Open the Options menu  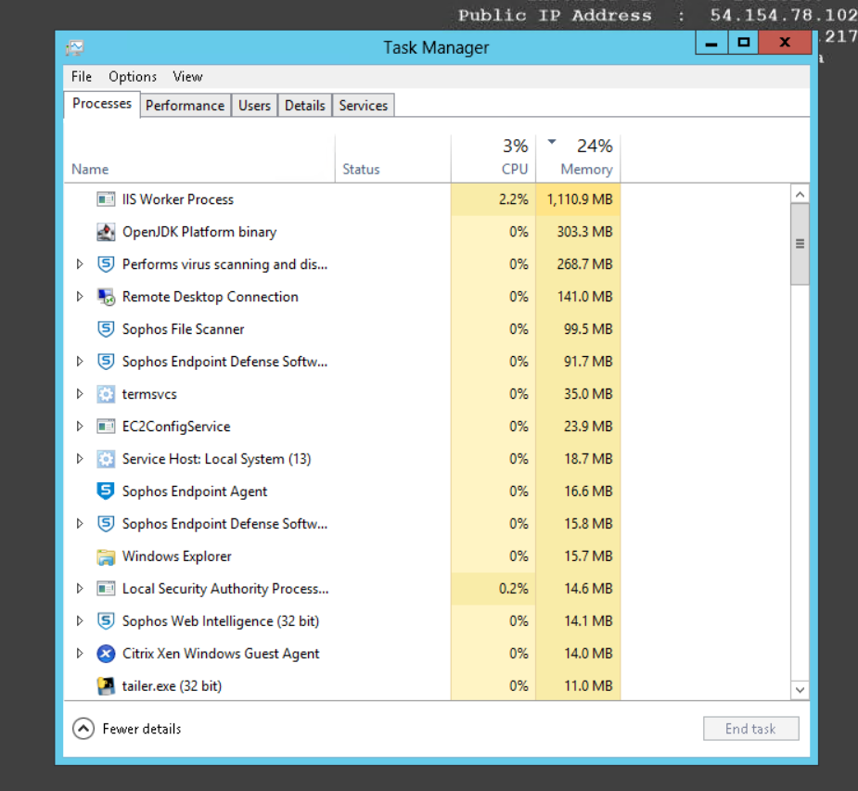tap(133, 77)
